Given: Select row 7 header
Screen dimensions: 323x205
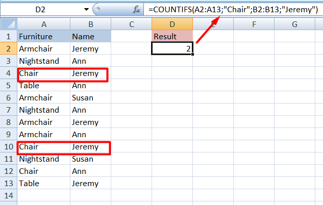Looking at the screenshot, I should (x=9, y=110).
